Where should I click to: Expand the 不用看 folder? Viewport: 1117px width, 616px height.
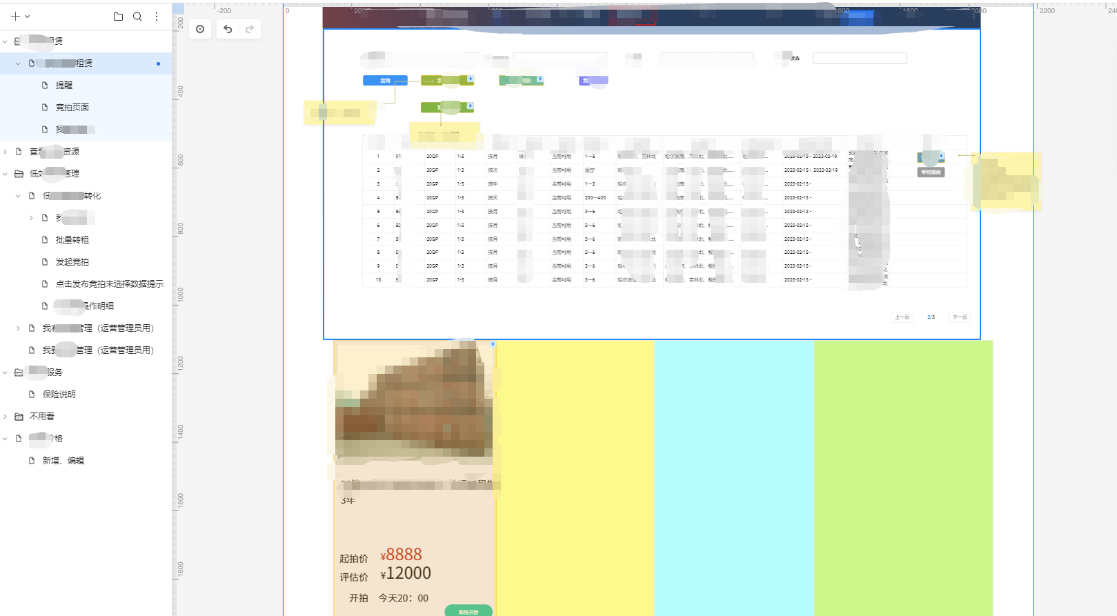tap(6, 417)
